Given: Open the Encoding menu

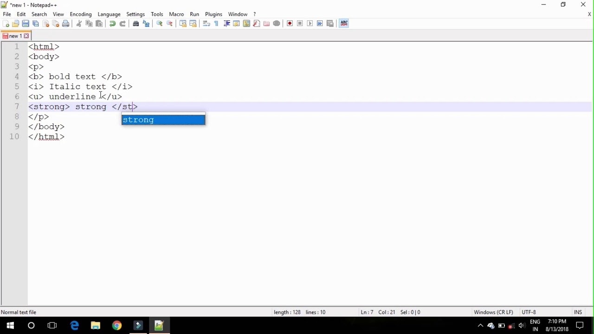Looking at the screenshot, I should (x=81, y=14).
